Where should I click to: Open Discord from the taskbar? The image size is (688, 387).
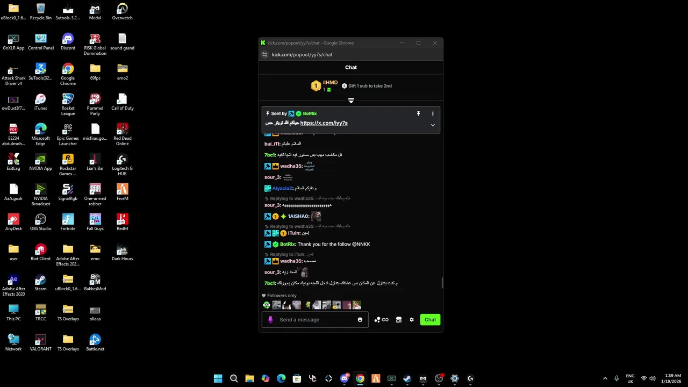(x=345, y=378)
